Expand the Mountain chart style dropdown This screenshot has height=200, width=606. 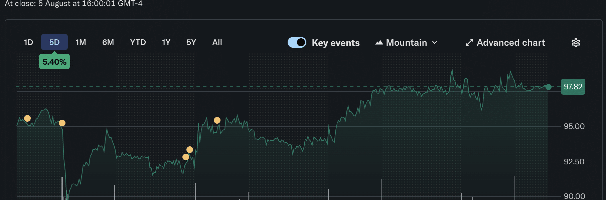pos(406,43)
